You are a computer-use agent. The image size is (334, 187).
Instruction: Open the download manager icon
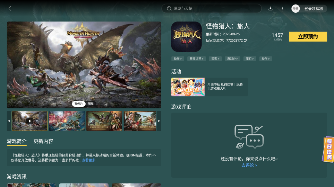270,9
